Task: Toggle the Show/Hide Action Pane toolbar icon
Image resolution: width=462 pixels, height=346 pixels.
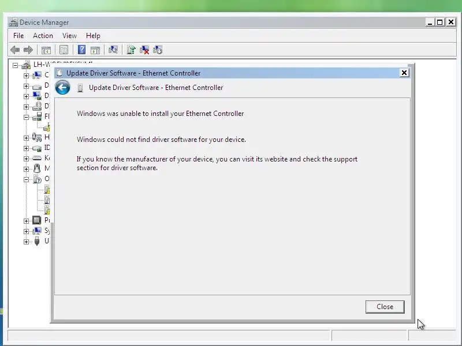Action: point(95,50)
